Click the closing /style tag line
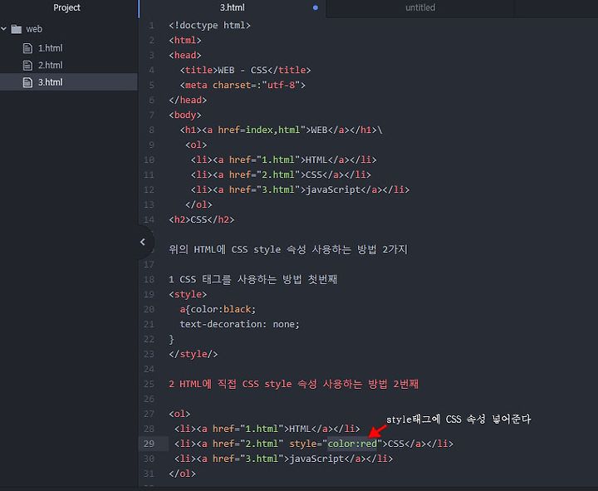Image resolution: width=598 pixels, height=491 pixels. pyautogui.click(x=194, y=354)
